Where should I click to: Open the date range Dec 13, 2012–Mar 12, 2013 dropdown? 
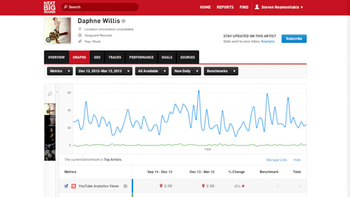(104, 71)
